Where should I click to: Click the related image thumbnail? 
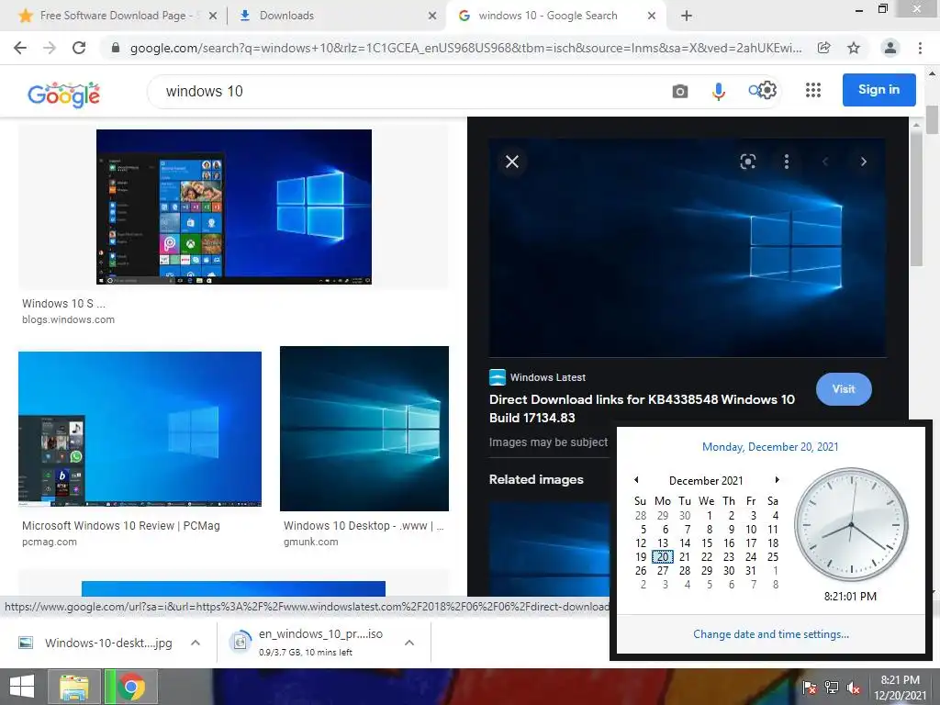pos(549,549)
